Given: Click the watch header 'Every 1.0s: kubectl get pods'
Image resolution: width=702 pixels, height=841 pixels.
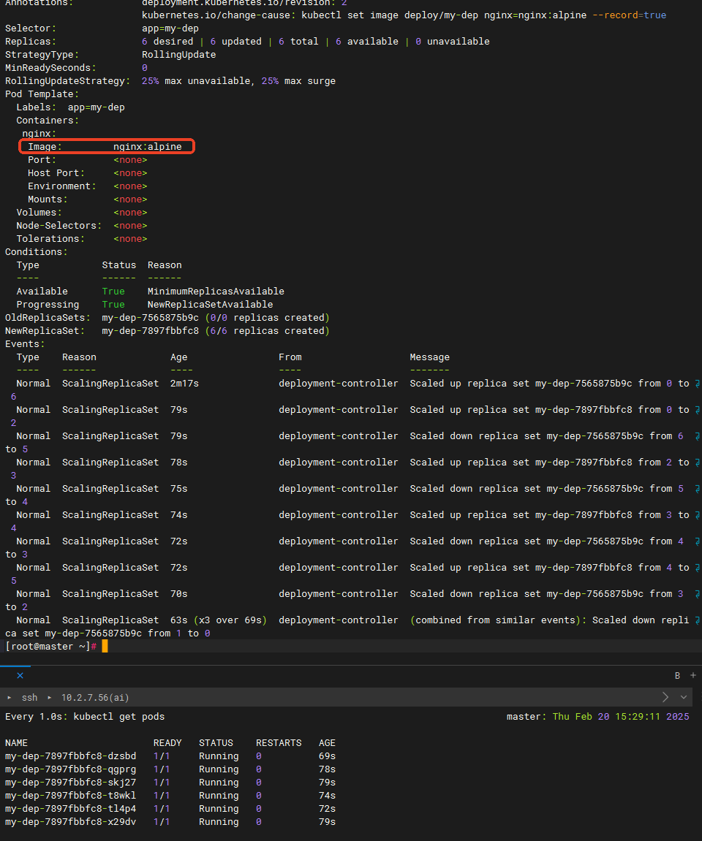Looking at the screenshot, I should (x=85, y=717).
